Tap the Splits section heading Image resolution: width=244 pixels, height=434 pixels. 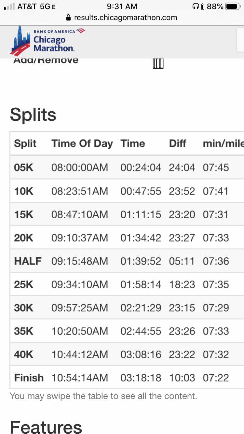(x=33, y=115)
